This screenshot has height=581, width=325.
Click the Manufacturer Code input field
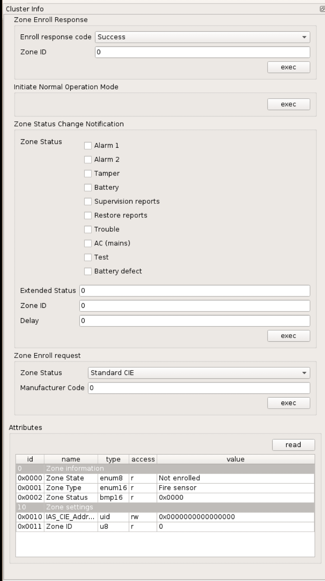(199, 387)
